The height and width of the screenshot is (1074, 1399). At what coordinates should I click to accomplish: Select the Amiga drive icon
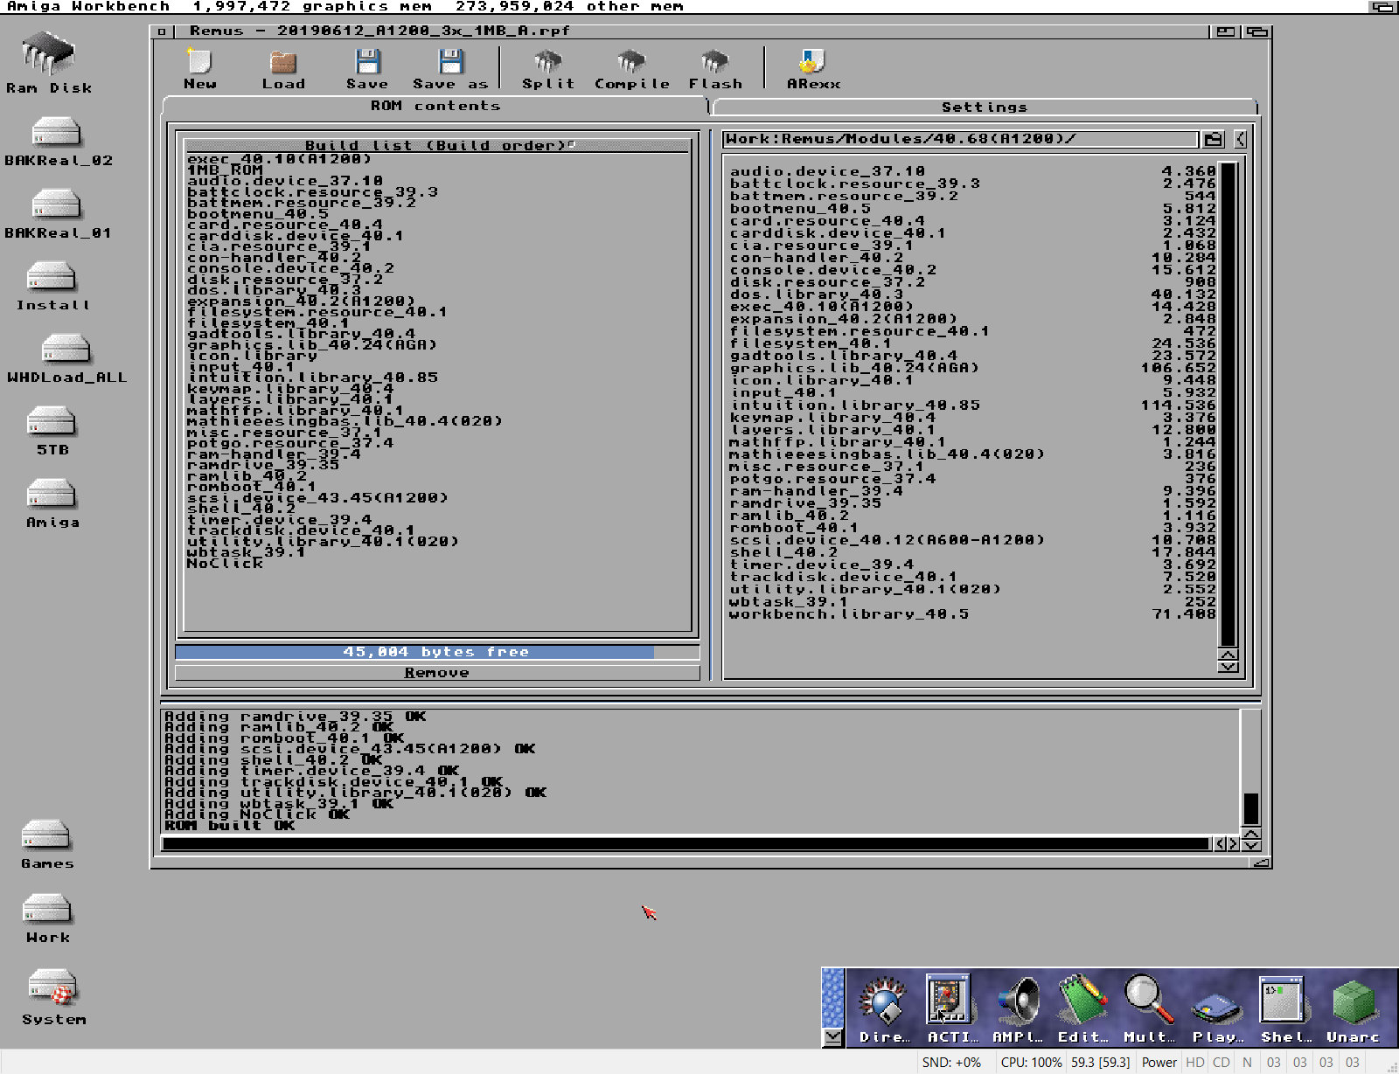point(52,495)
